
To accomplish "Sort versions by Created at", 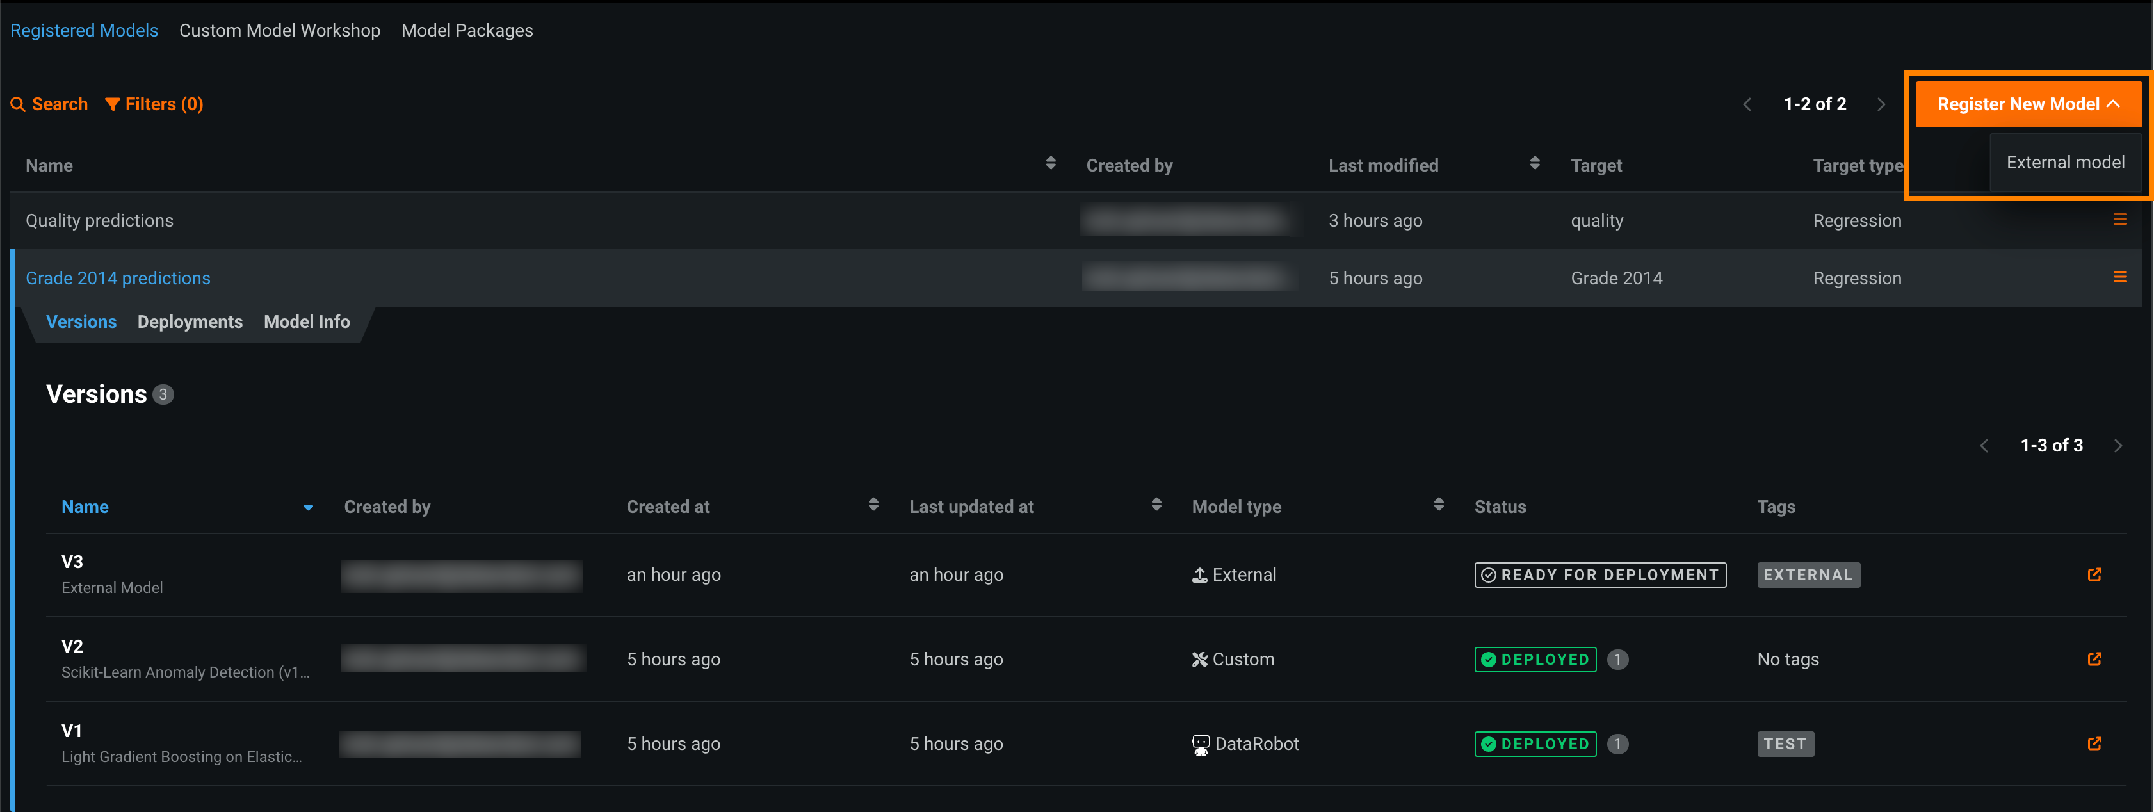I will tap(873, 504).
